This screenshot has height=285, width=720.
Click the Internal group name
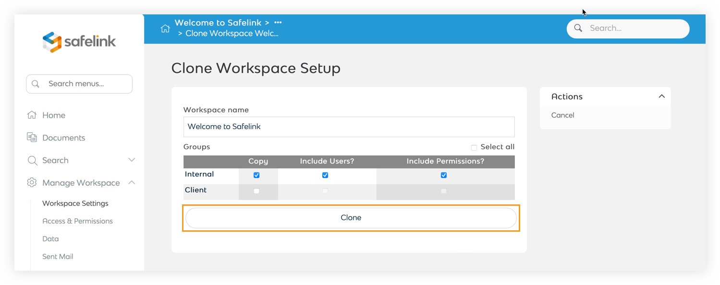199,174
